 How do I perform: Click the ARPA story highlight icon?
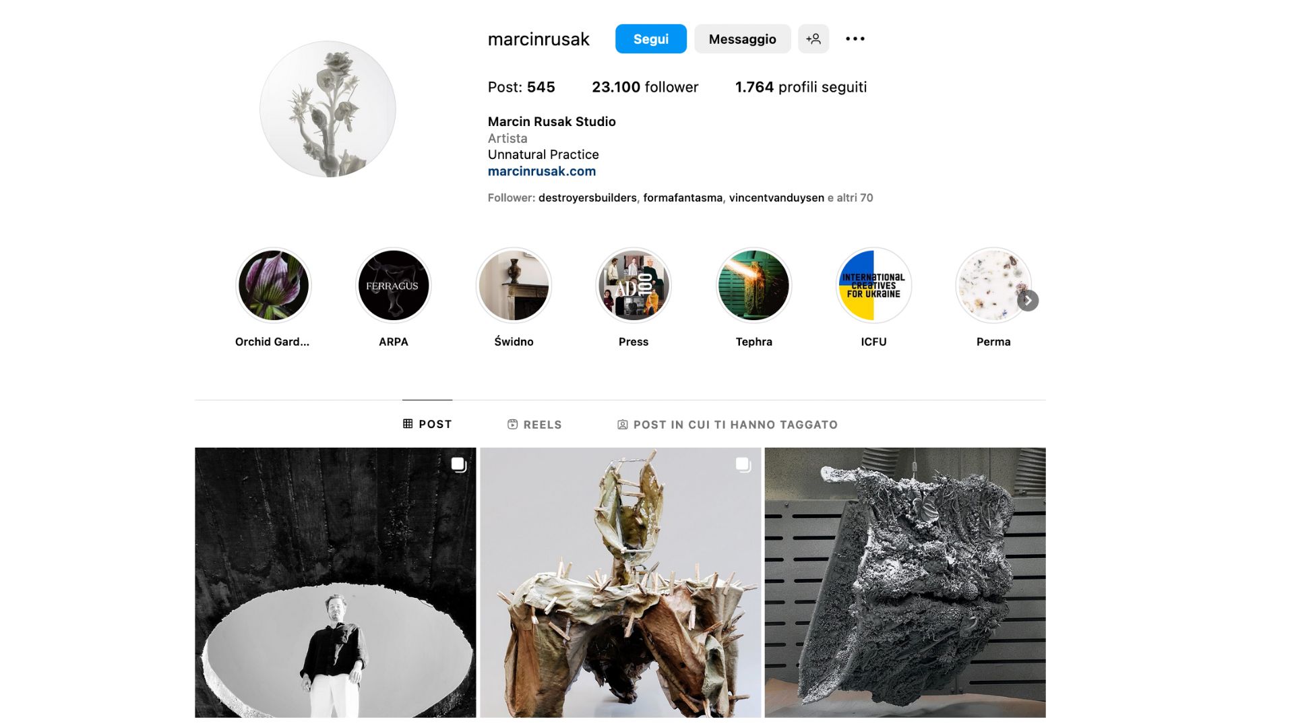tap(393, 284)
